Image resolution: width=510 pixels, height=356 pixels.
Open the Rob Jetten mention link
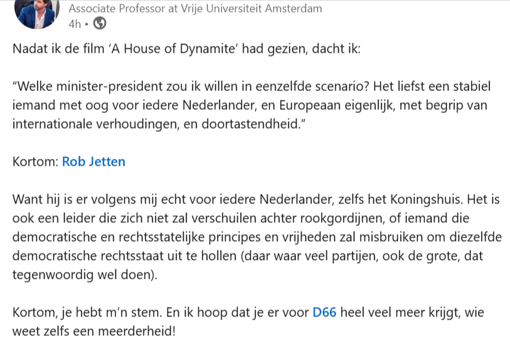[93, 161]
